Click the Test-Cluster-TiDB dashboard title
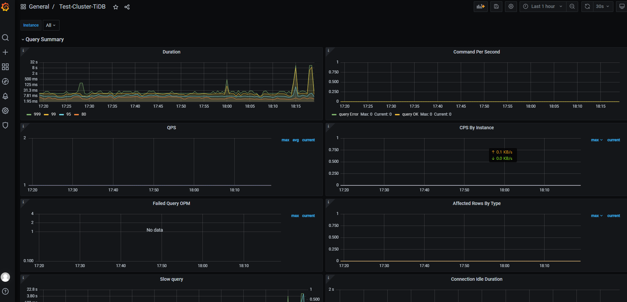 coord(82,7)
